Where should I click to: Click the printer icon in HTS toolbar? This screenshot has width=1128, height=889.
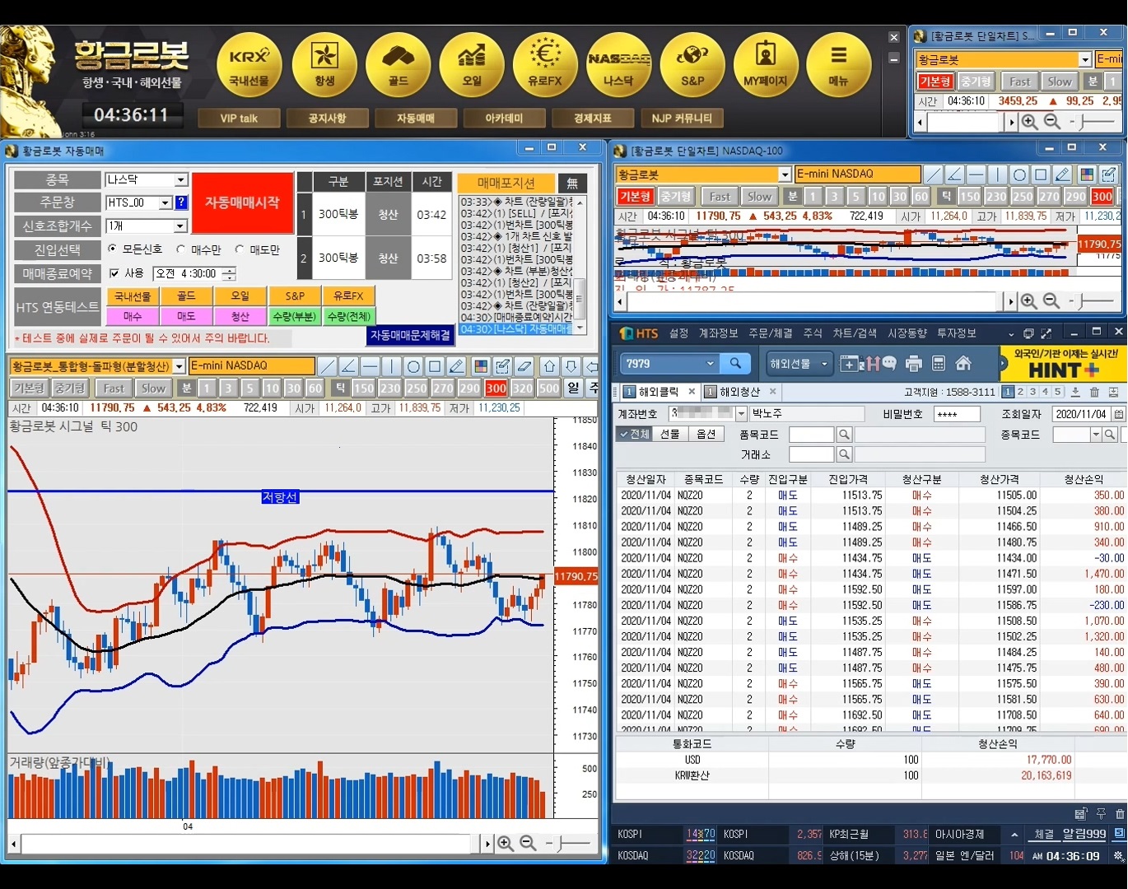pos(914,363)
